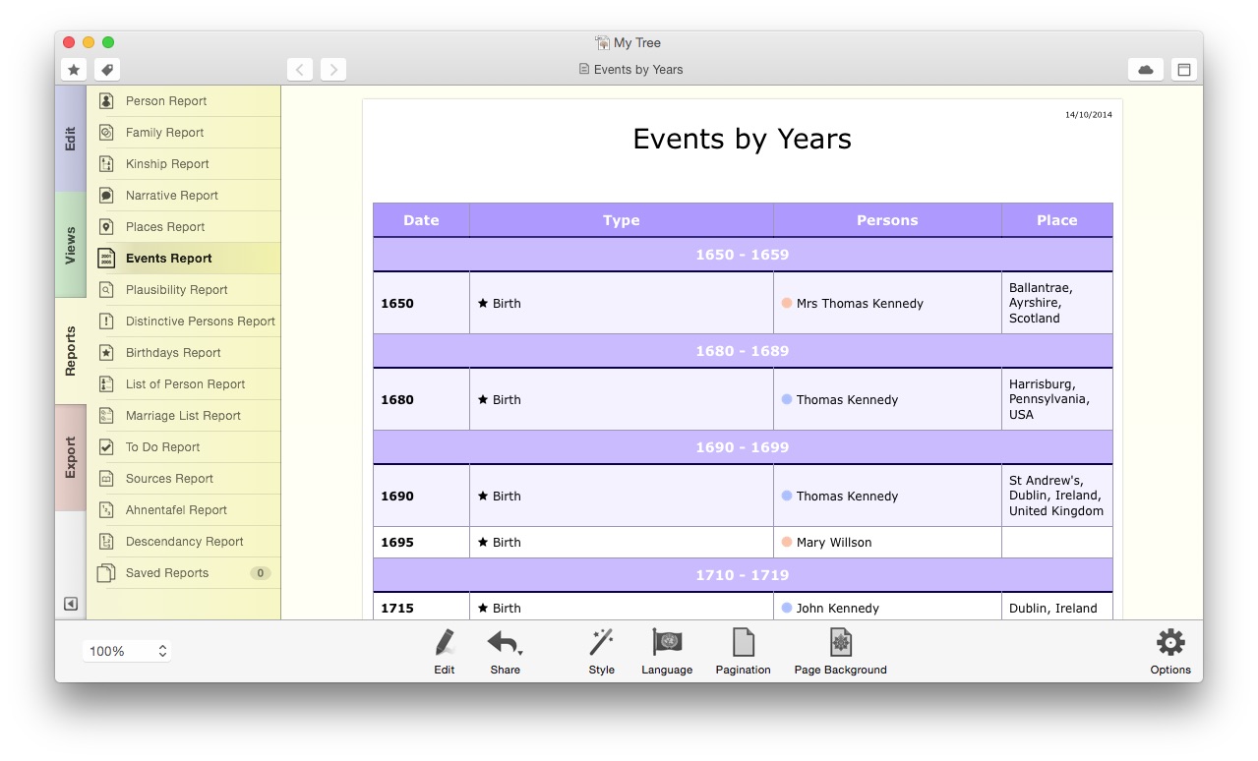Select Events Report in the list

184,259
